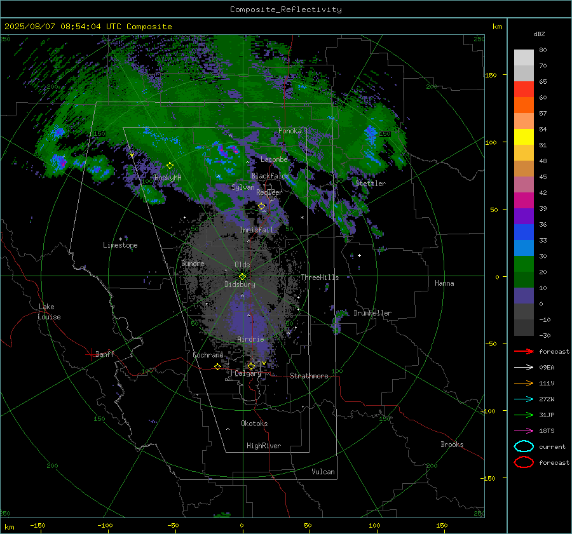Select the dark gray -10 dBZ legend swatch
The width and height of the screenshot is (572, 534).
point(524,328)
